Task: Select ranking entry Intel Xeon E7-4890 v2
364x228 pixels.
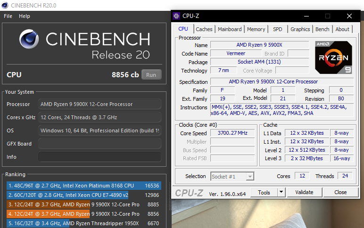Action: click(84, 195)
